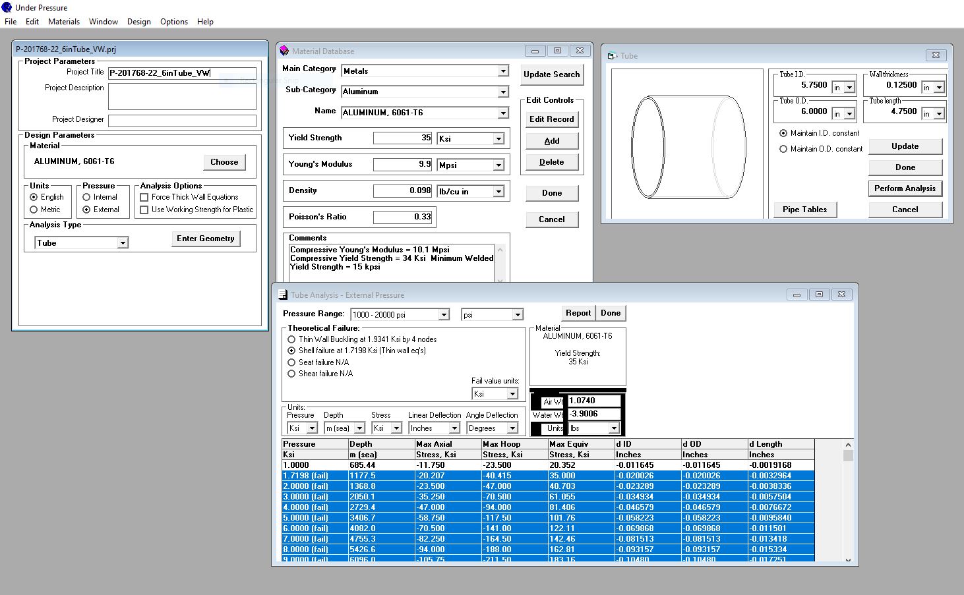
Task: Click the Choose material button
Action: point(224,162)
